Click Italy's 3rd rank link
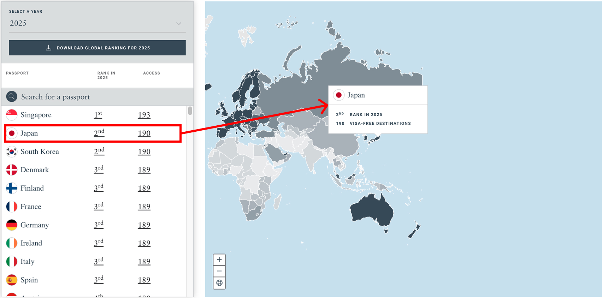This screenshot has height=298, width=602. point(99,261)
